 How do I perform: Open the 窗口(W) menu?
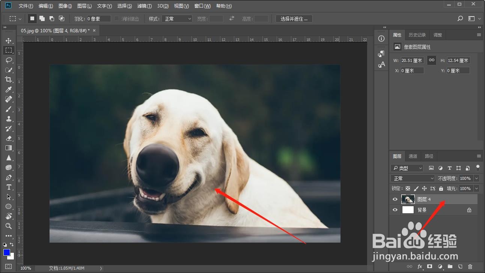[203, 6]
